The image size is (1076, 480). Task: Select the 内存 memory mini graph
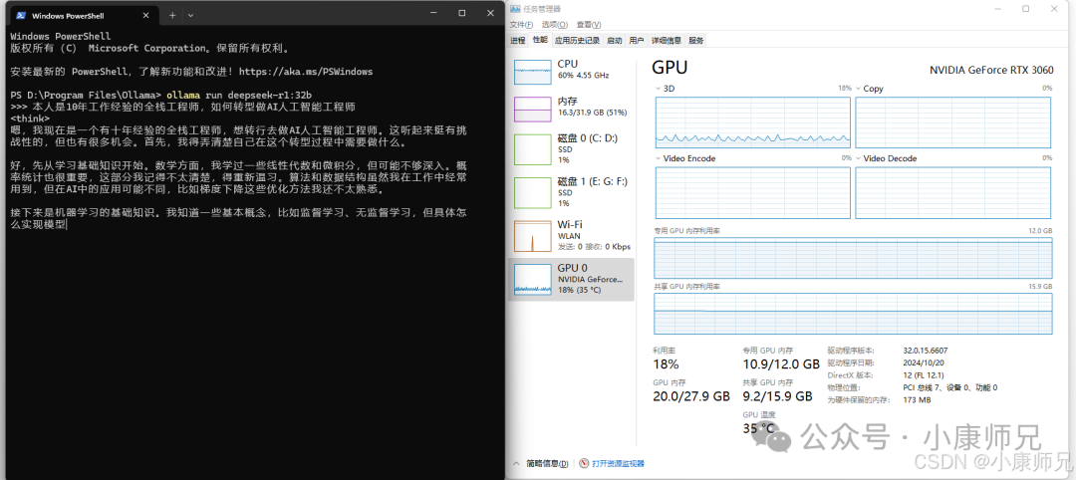coord(532,109)
